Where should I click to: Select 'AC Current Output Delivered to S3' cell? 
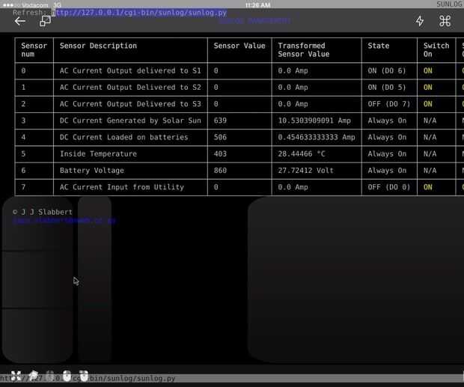(x=130, y=104)
